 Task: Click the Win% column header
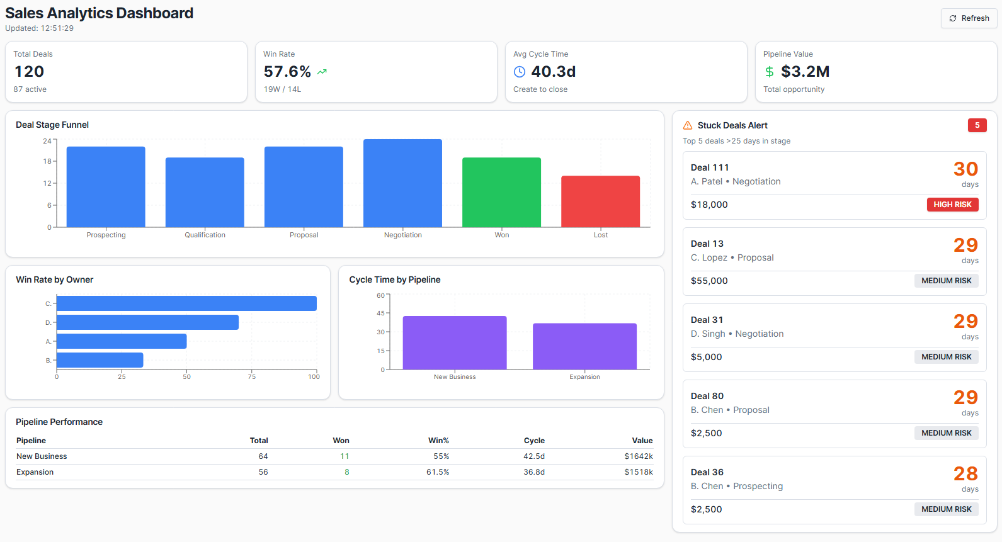438,441
